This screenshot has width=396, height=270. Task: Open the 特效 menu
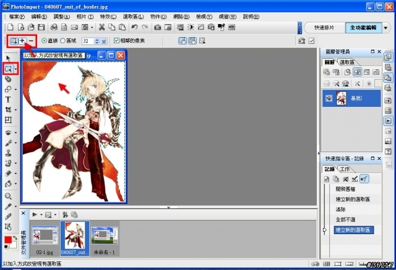(108, 17)
